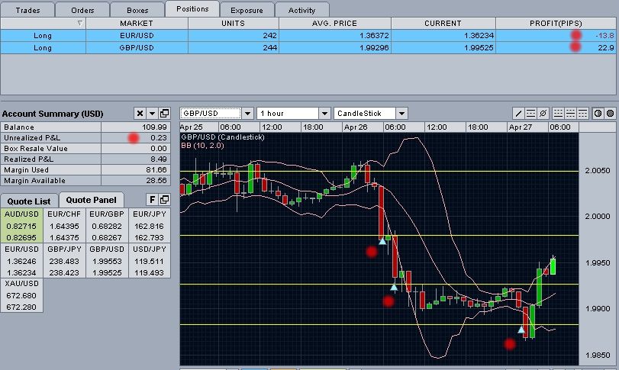Select the parallel channel lines tool

(530, 114)
